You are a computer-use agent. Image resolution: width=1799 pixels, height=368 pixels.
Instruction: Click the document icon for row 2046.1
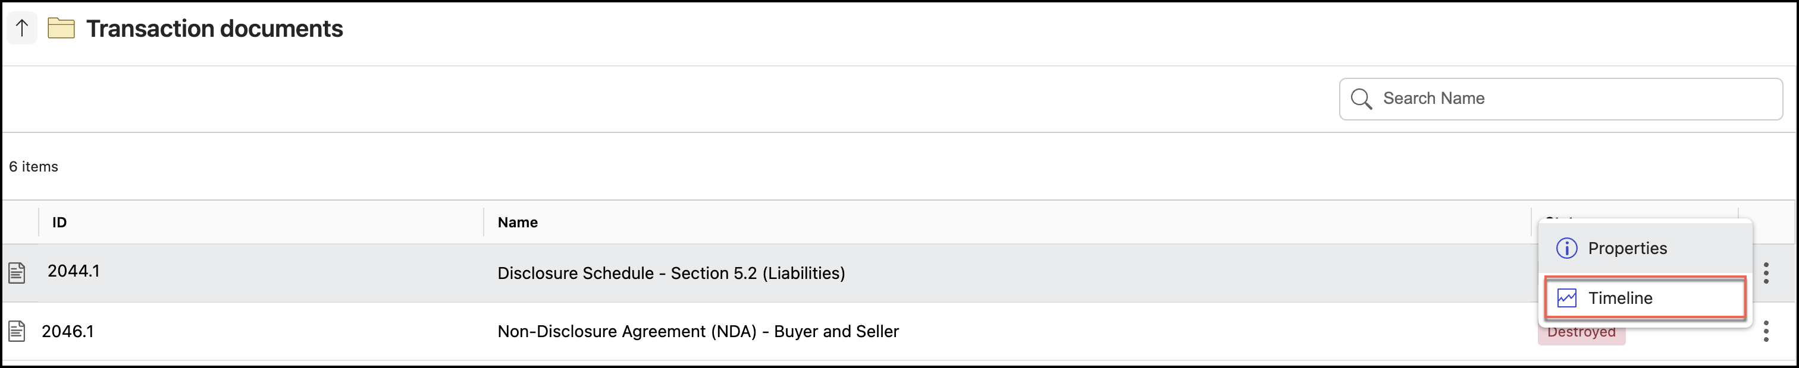pos(17,331)
